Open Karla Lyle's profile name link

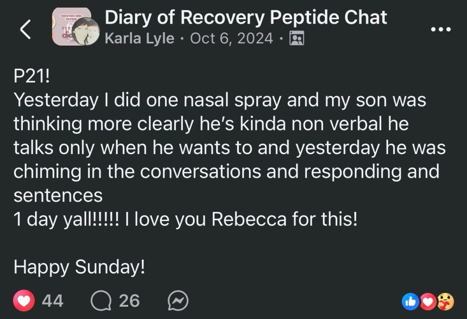click(139, 39)
